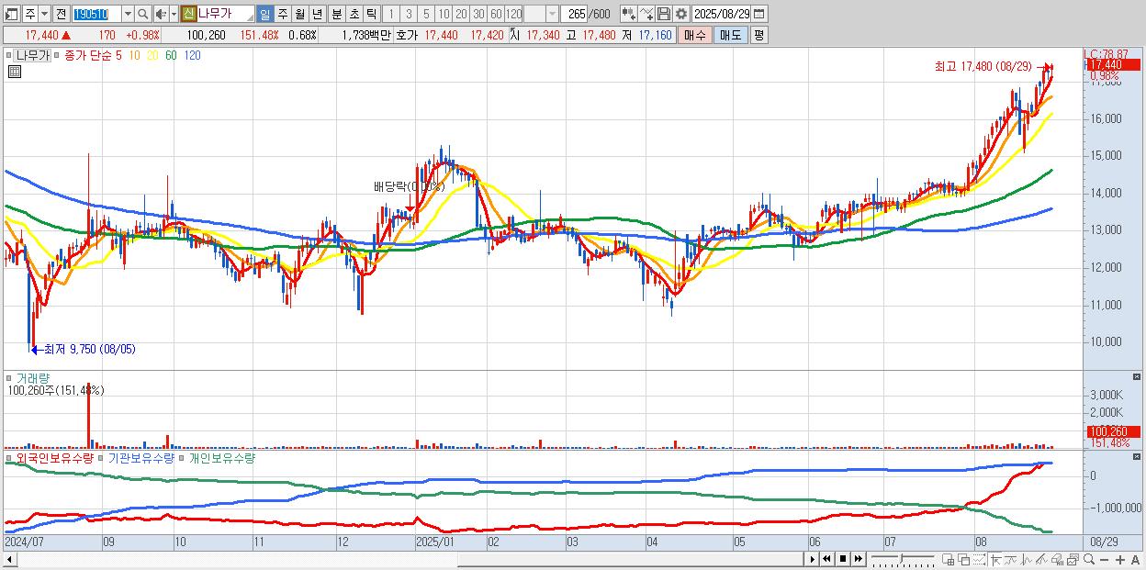Click the 20 moving average color label

[152, 55]
